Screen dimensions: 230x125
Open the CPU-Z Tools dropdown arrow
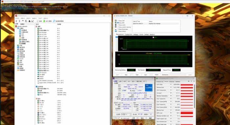[x=137, y=118]
